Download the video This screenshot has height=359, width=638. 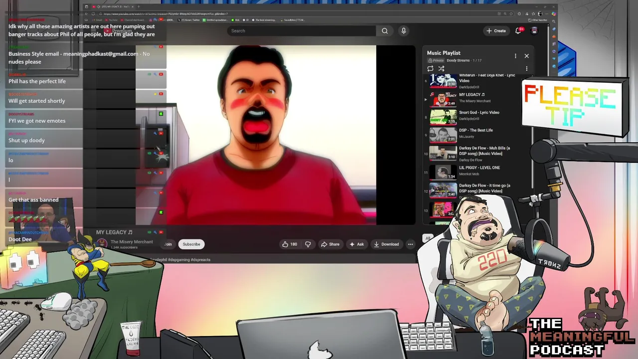(x=386, y=244)
